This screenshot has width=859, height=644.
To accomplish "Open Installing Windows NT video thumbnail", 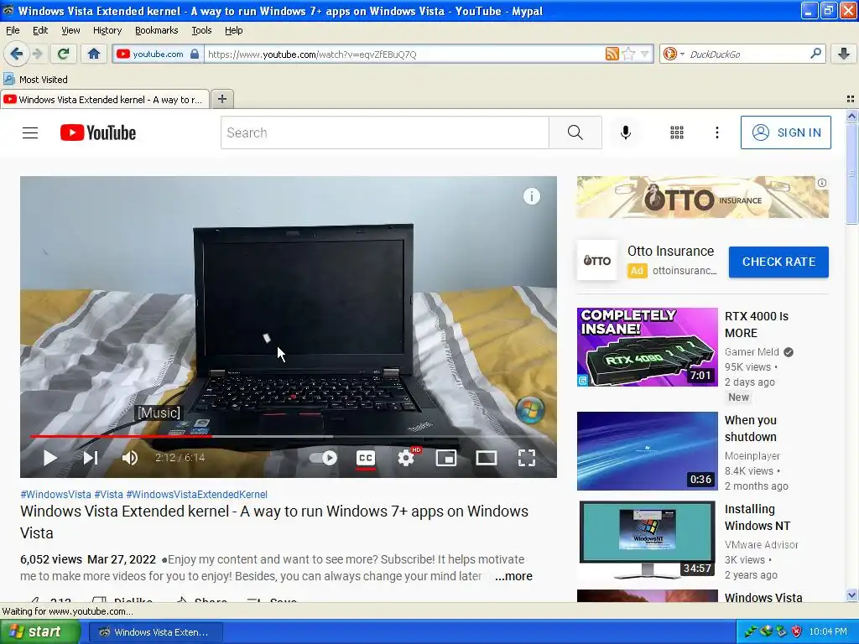I will [x=647, y=540].
